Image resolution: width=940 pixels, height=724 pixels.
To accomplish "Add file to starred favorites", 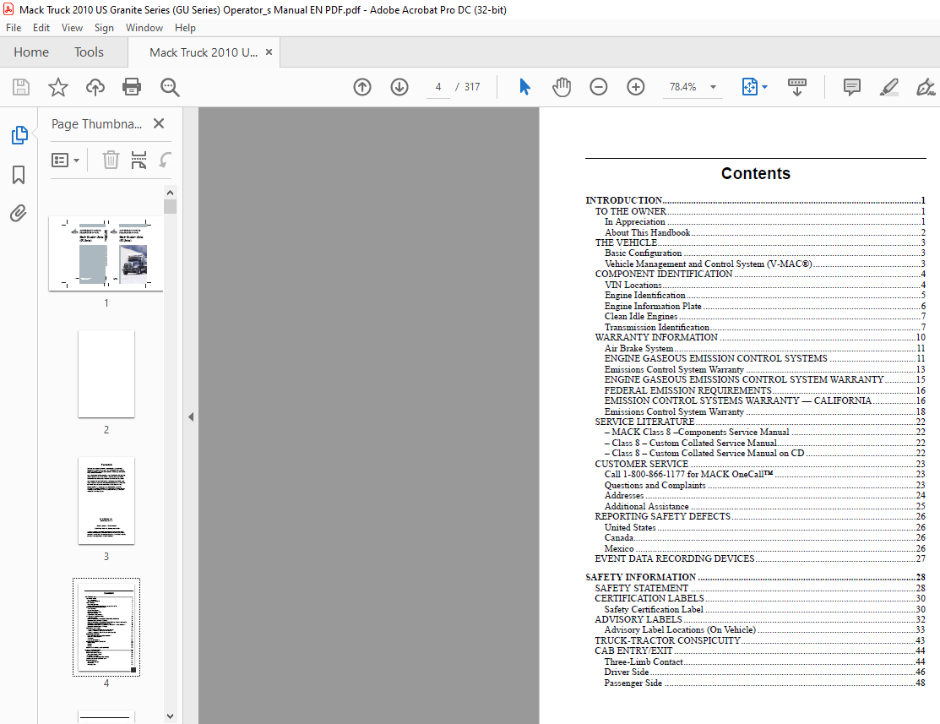I will coord(58,87).
